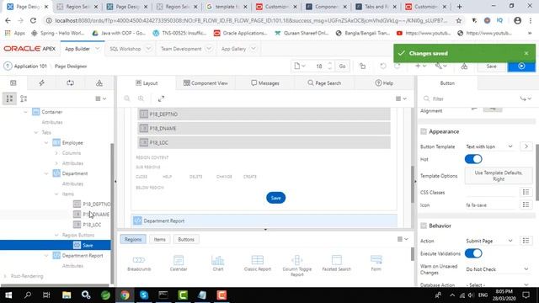Screen dimensions: 539x303
Task: Toggle the Hot switch off
Action: pyautogui.click(x=473, y=159)
